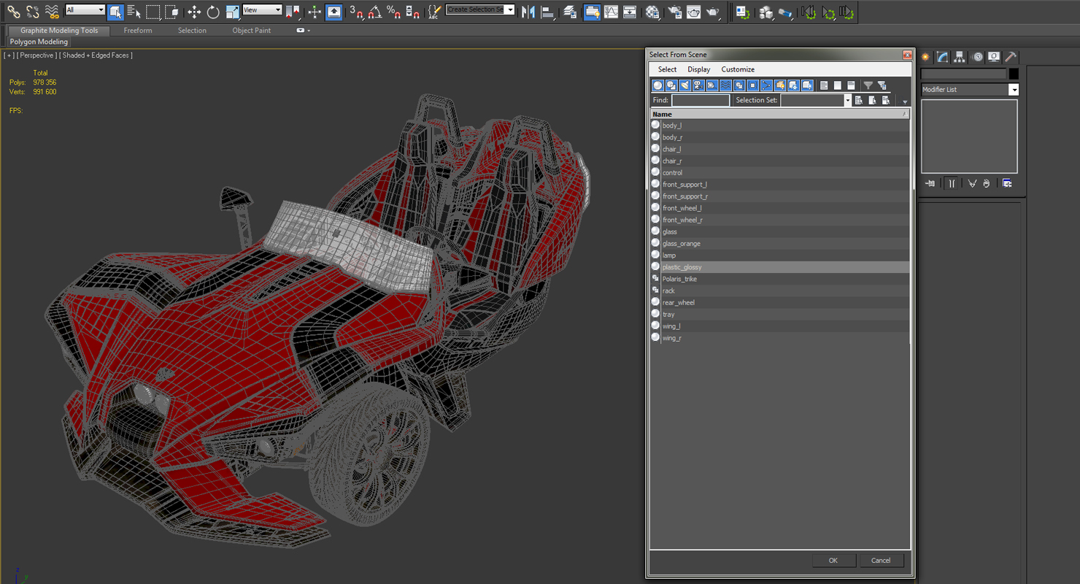The image size is (1080, 584).
Task: Open the Customize menu in dialog
Action: point(738,69)
